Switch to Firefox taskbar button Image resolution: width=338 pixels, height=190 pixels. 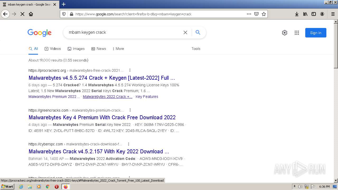(65, 187)
